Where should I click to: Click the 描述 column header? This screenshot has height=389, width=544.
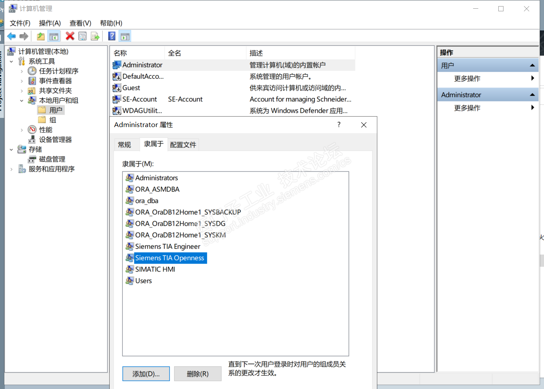[x=301, y=53]
